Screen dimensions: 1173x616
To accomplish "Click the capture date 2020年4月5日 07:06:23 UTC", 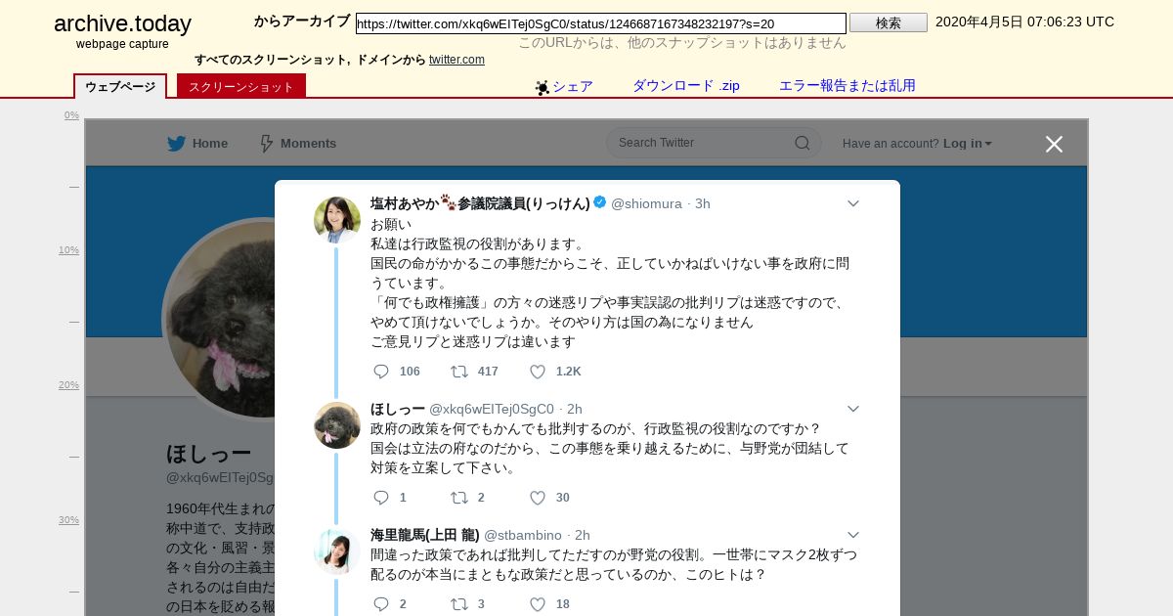I will pyautogui.click(x=1024, y=22).
